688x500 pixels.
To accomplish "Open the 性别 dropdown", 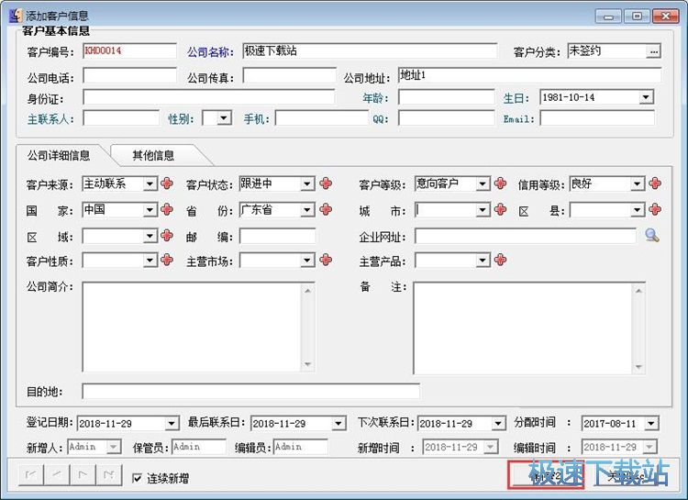I will coord(225,118).
